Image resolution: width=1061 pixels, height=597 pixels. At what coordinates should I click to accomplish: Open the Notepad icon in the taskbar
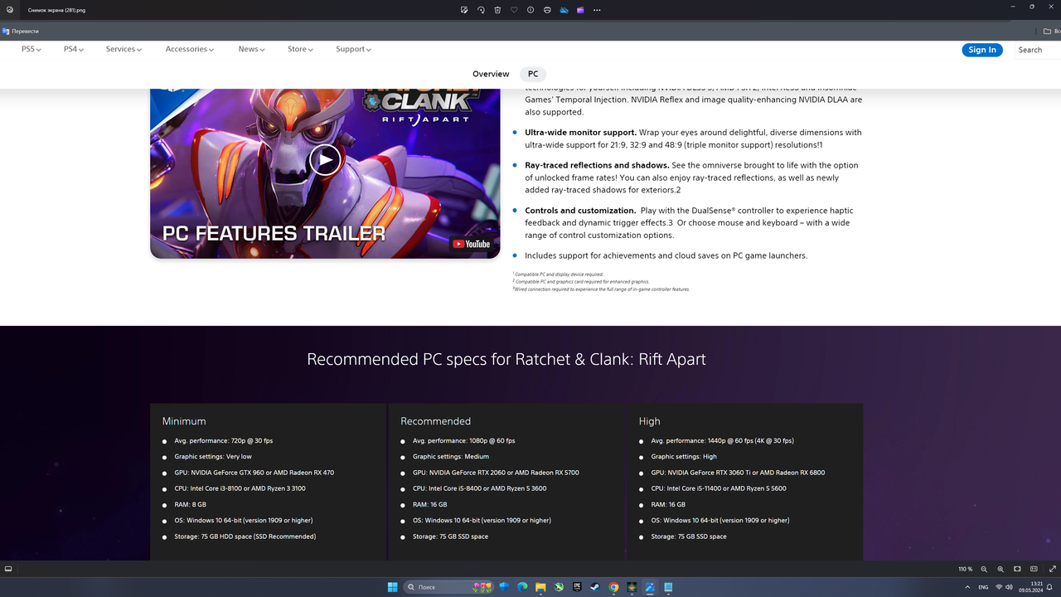click(668, 587)
